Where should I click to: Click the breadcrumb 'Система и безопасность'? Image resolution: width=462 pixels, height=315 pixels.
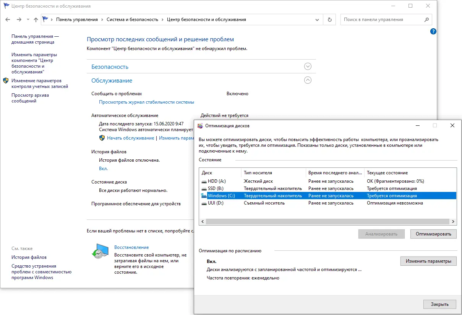(132, 19)
